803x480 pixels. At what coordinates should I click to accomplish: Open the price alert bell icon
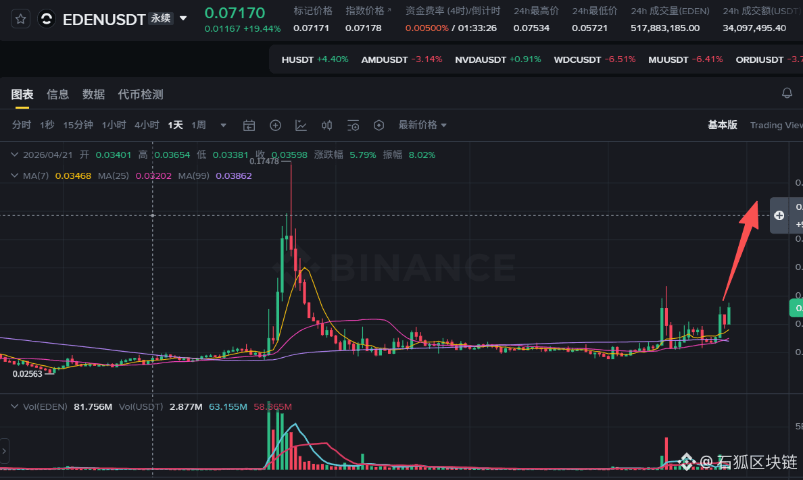787,93
